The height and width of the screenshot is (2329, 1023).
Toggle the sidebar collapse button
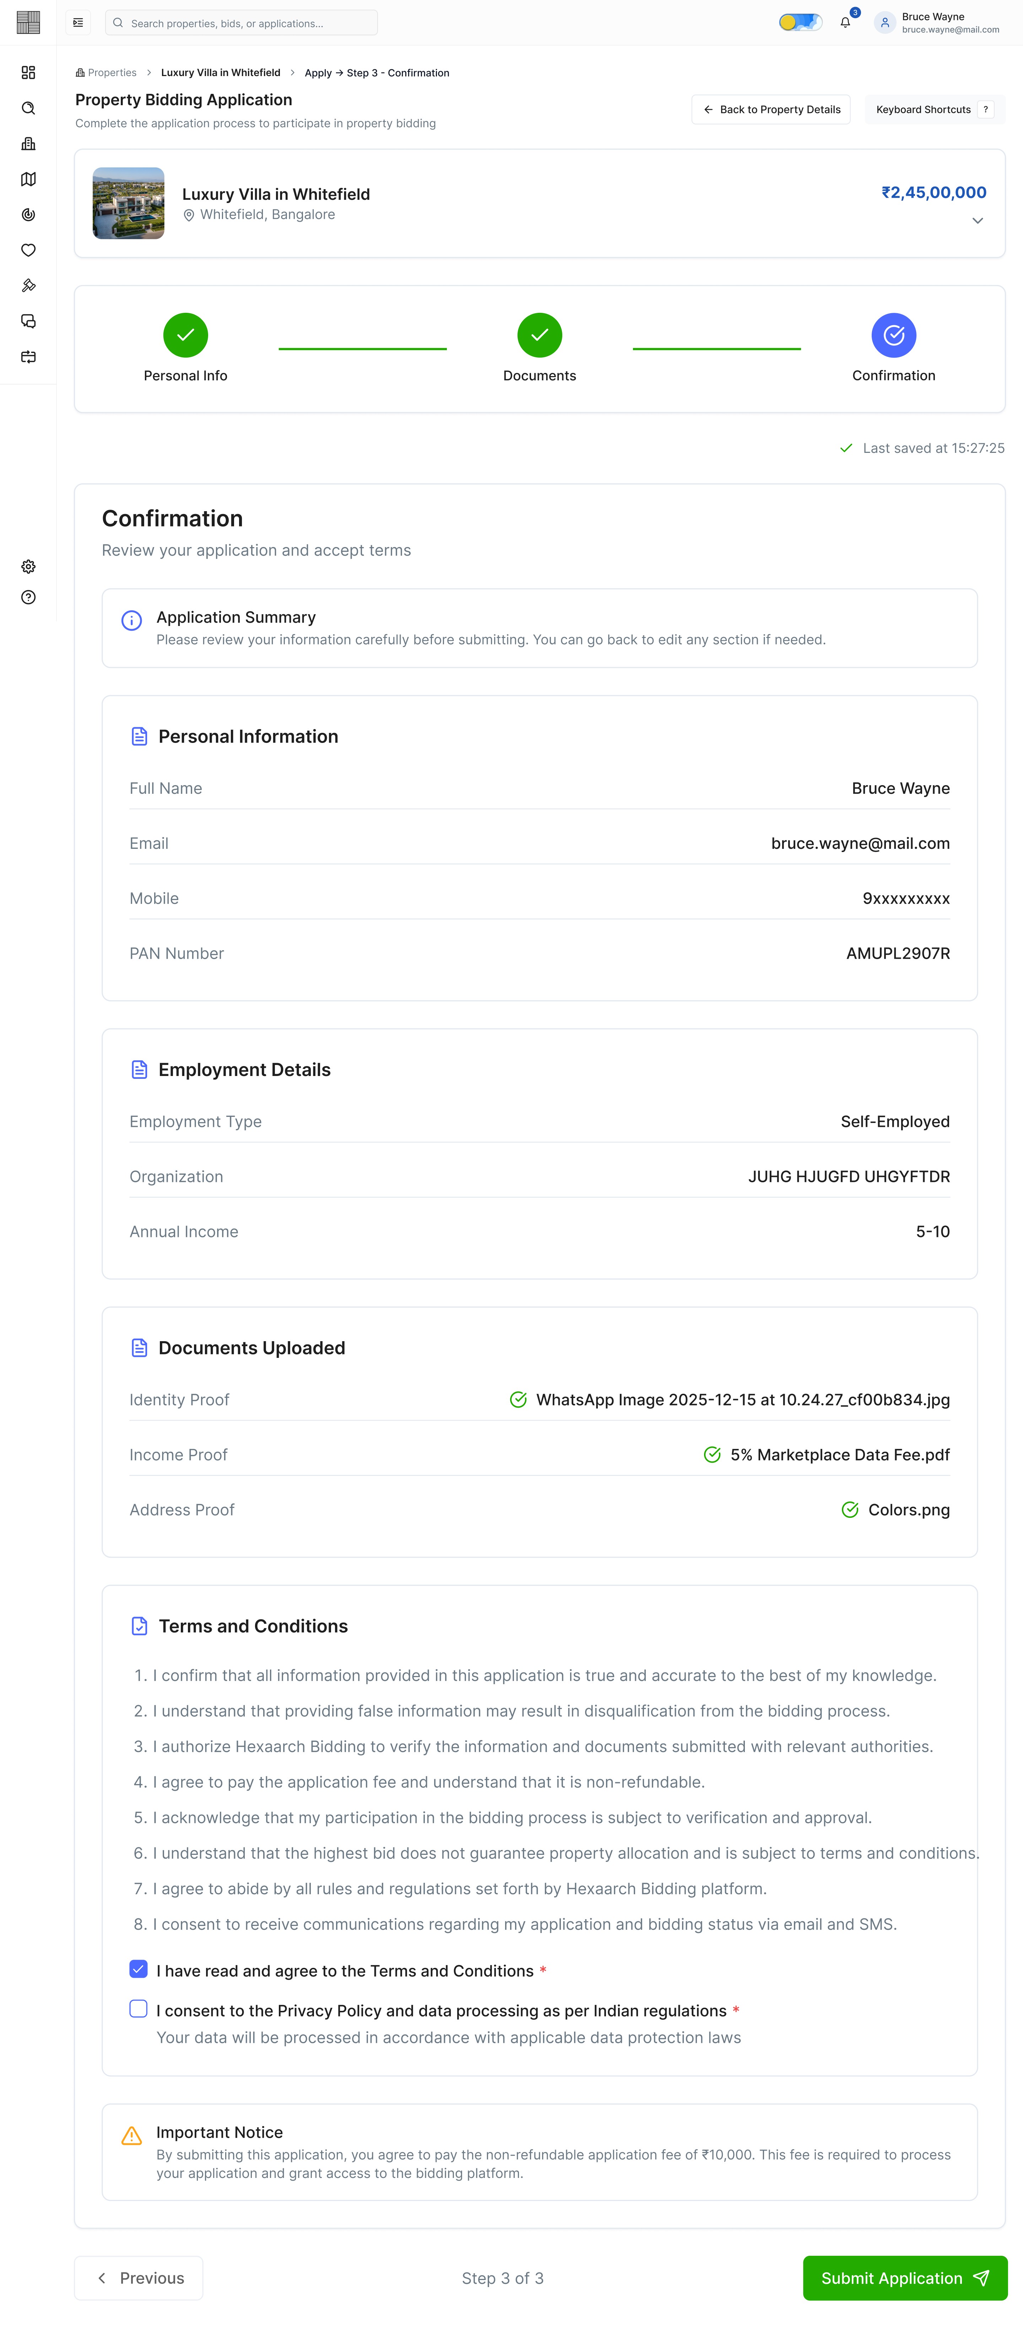point(78,23)
